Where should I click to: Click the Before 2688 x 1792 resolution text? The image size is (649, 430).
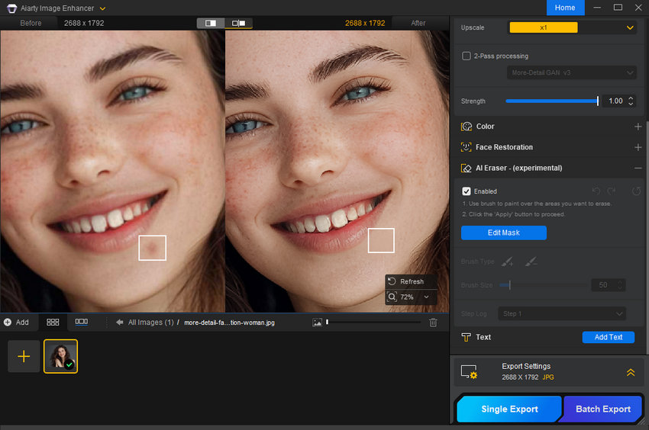(x=84, y=23)
